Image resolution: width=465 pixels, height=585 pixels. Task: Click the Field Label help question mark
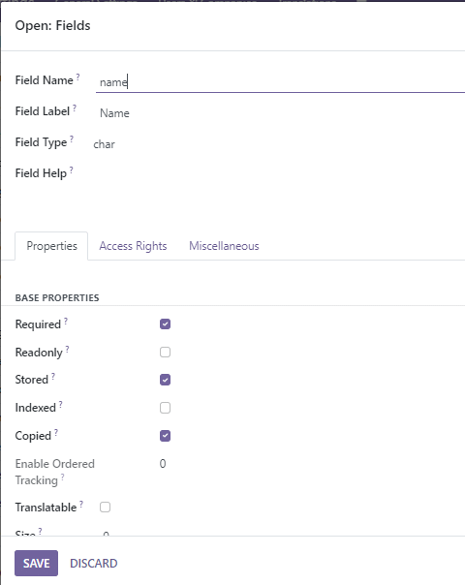click(75, 108)
